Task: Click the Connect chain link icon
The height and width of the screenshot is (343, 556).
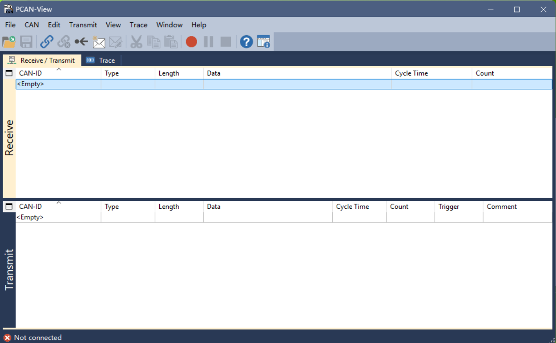Action: [x=47, y=42]
